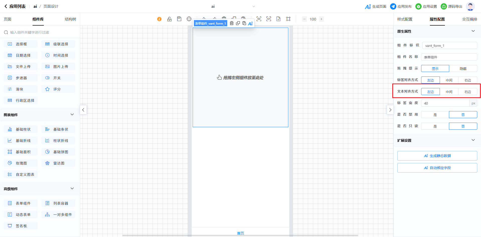Switch to the 结构树 tab
The image size is (481, 237).
coord(70,19)
